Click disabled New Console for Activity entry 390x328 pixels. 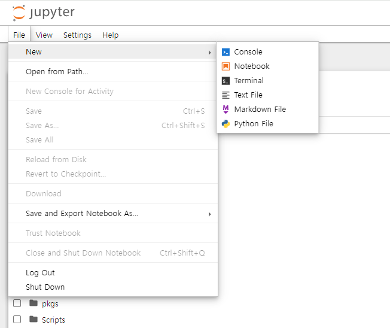pyautogui.click(x=113, y=92)
